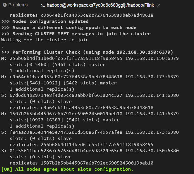The width and height of the screenshot is (194, 174).
Task: Close the hadoop Flink terminal tab
Action: tap(158, 5)
